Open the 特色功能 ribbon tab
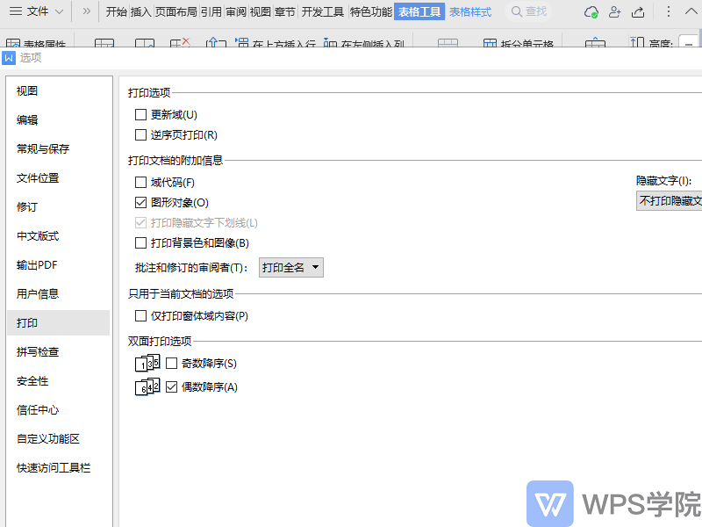The image size is (702, 527). 370,11
